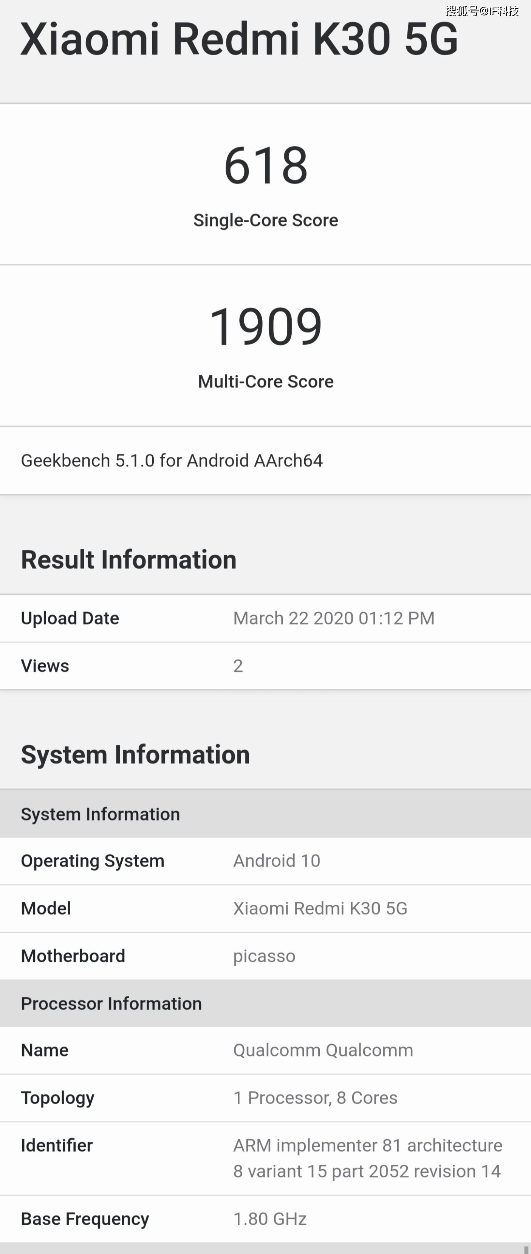Screen dimensions: 531x1254
Task: Click the gray System Information table subheader
Action: (100, 814)
